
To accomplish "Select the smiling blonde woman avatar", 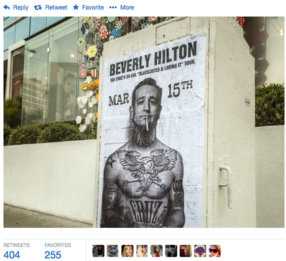I will coord(127,251).
